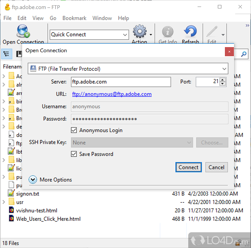Click the Get Info icon
Image resolution: width=251 pixels, height=248 pixels.
(168, 32)
